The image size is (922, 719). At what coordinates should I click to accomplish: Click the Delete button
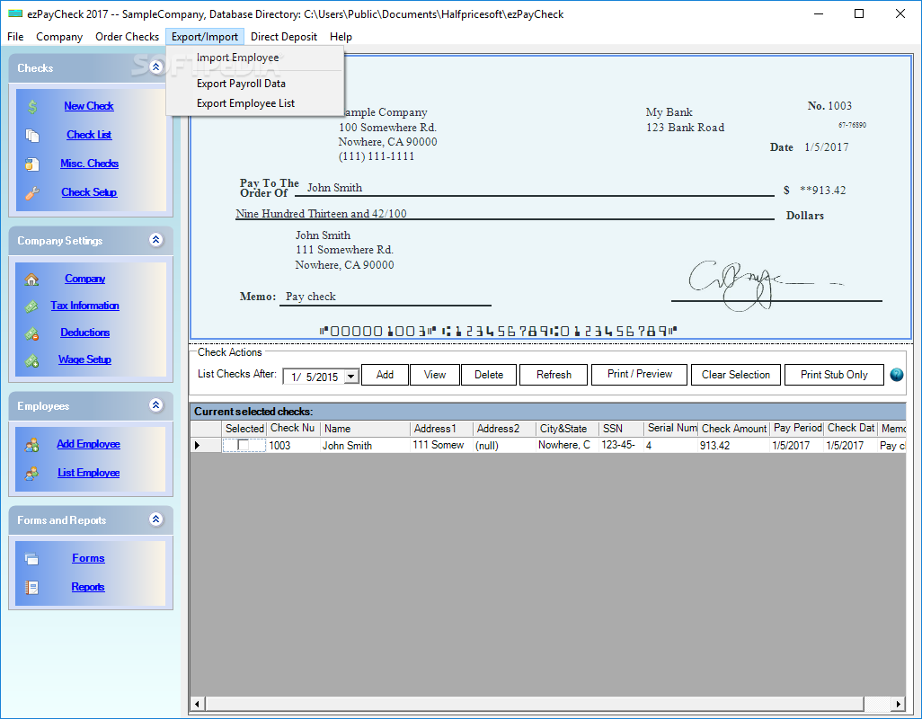tap(489, 375)
